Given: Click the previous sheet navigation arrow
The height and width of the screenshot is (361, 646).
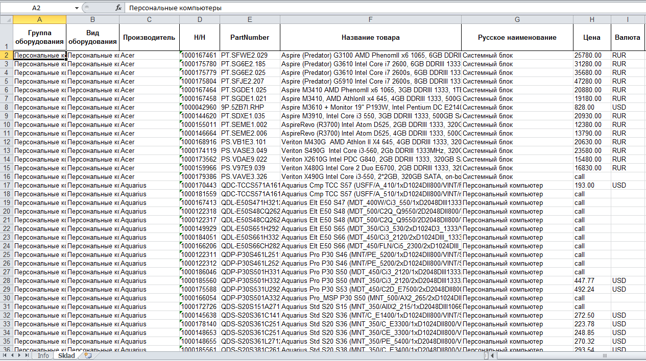Looking at the screenshot, I should [13, 355].
